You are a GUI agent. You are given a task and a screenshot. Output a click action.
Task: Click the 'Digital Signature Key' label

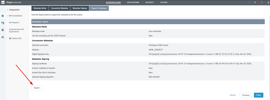[x=41, y=54]
